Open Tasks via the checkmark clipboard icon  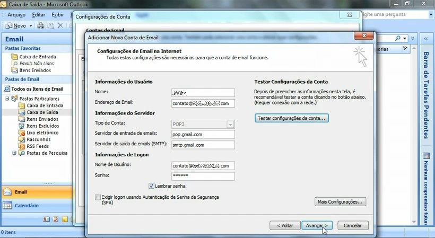55,219
